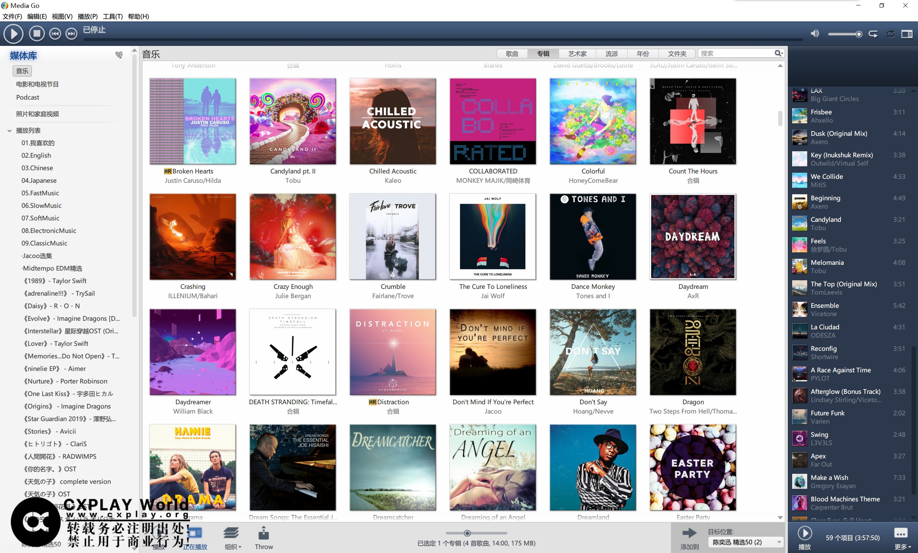Click the heart favorites icon in 媒体库
The image size is (918, 553).
click(119, 55)
